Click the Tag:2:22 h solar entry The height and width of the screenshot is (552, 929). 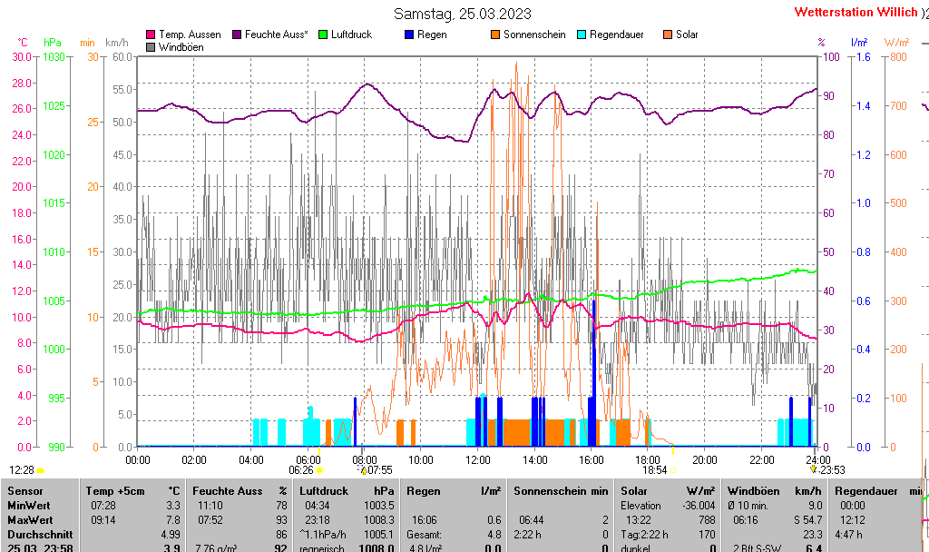tap(645, 535)
